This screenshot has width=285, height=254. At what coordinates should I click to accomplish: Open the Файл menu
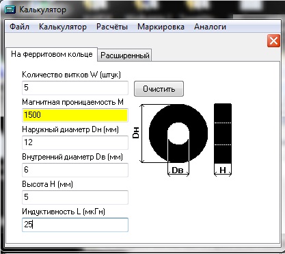(x=20, y=27)
